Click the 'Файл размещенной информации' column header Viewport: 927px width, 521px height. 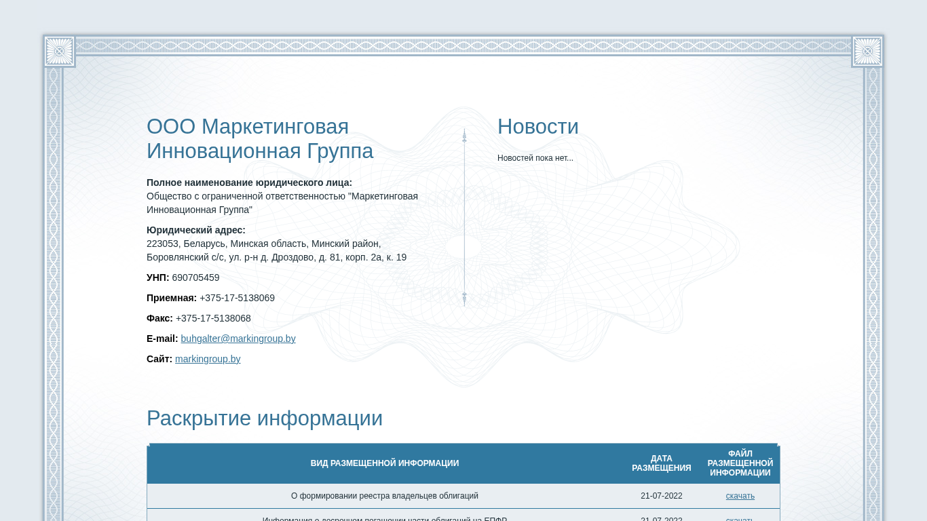point(740,463)
